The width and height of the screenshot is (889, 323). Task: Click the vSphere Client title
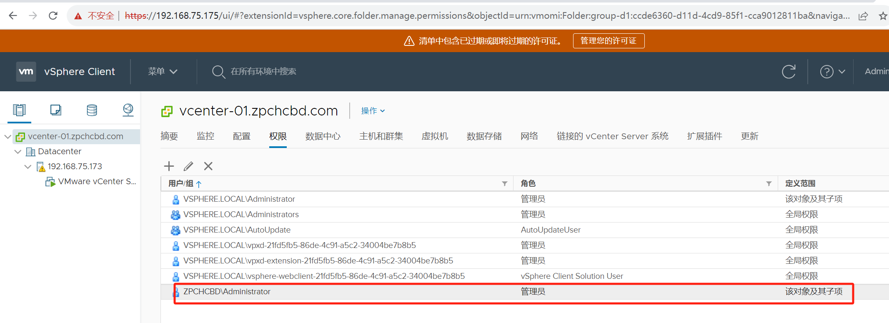point(80,72)
